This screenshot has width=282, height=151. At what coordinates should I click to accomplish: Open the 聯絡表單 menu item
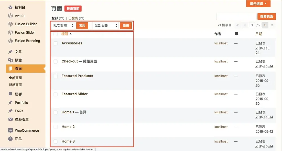coord(22,119)
